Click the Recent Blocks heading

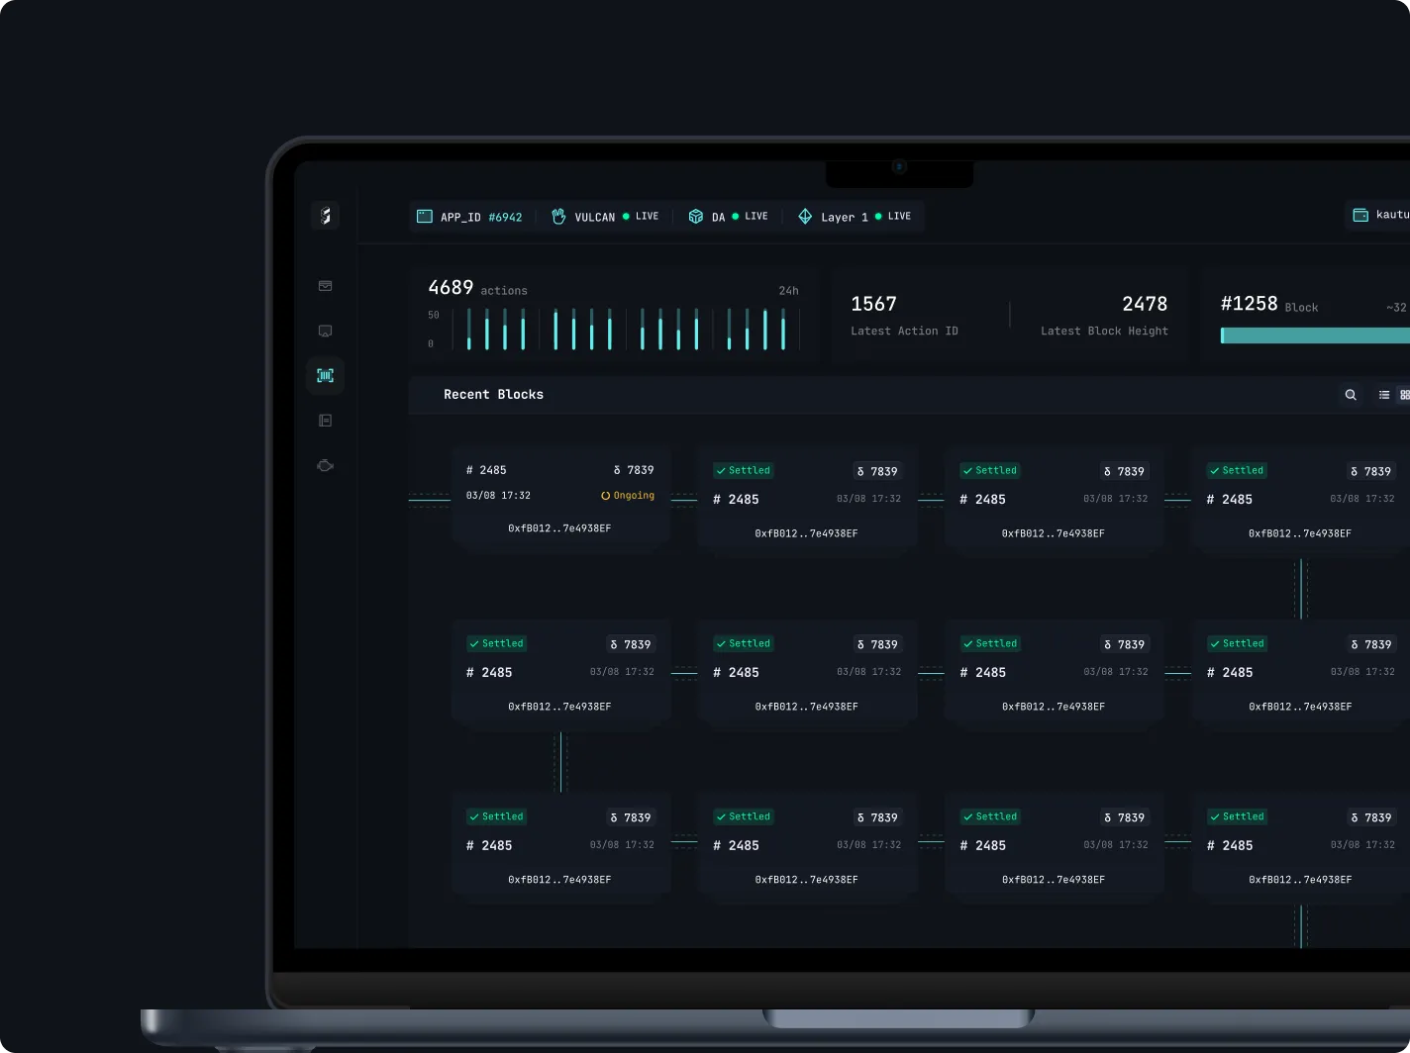pos(493,395)
